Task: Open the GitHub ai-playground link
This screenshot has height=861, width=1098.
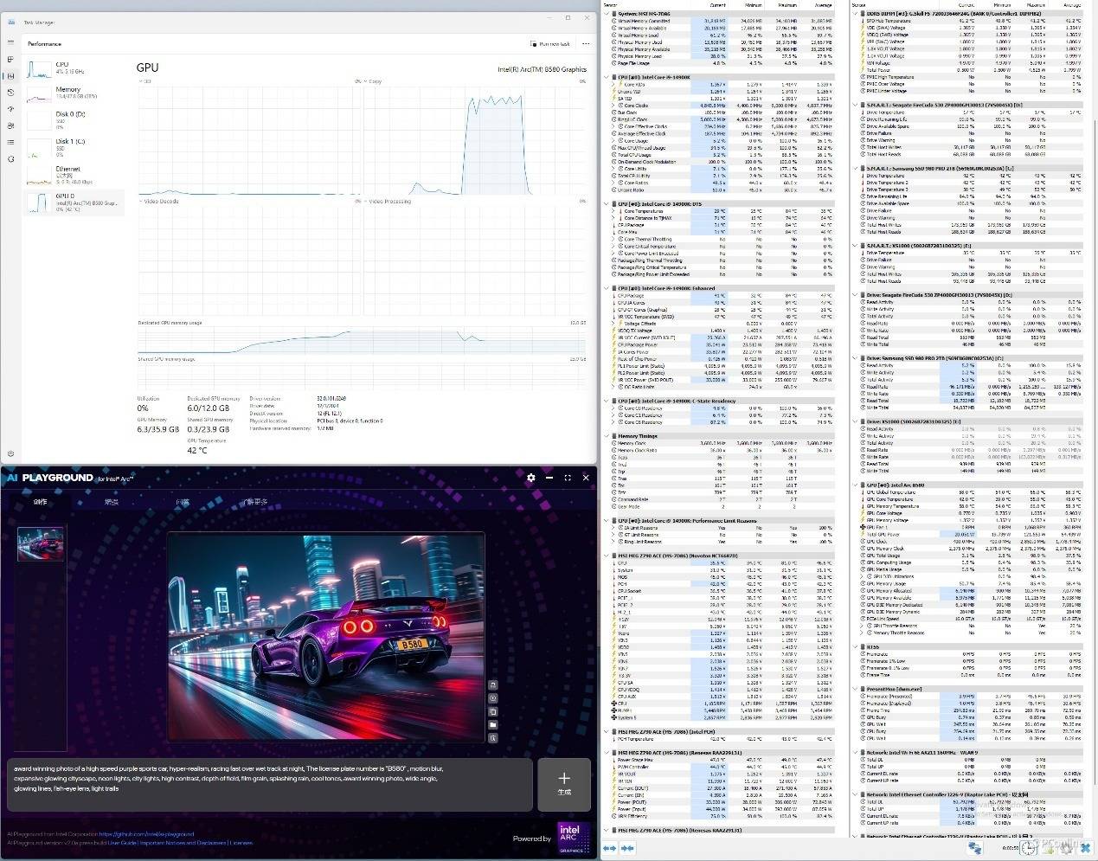Action: tap(146, 835)
